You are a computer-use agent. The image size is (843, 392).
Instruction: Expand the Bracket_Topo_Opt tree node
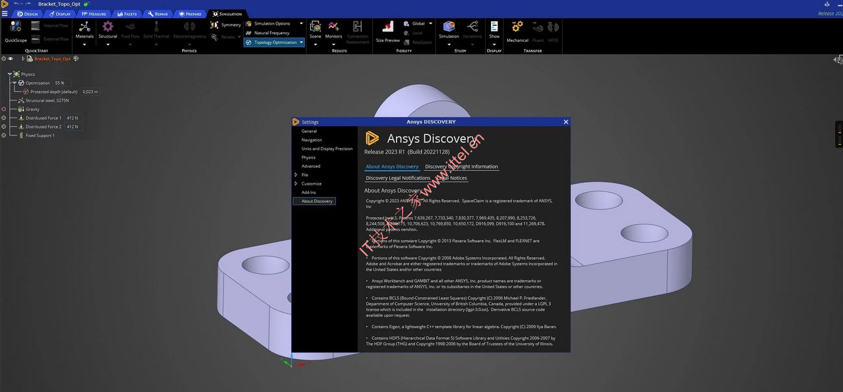click(x=23, y=59)
